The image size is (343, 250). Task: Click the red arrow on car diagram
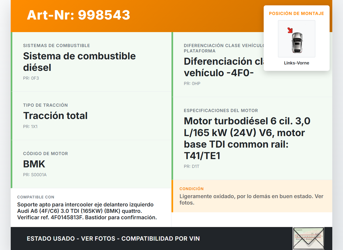click(290, 30)
